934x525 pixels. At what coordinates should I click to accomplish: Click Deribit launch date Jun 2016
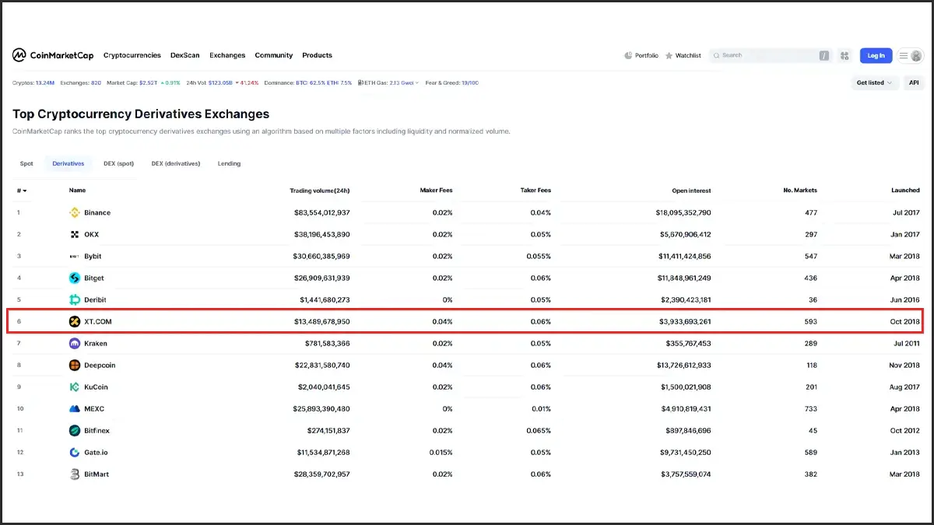pyautogui.click(x=905, y=299)
